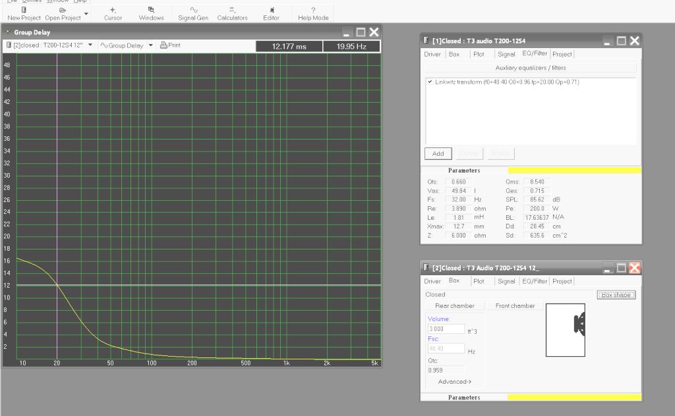Click the Xmax value field 12.7

pyautogui.click(x=459, y=226)
